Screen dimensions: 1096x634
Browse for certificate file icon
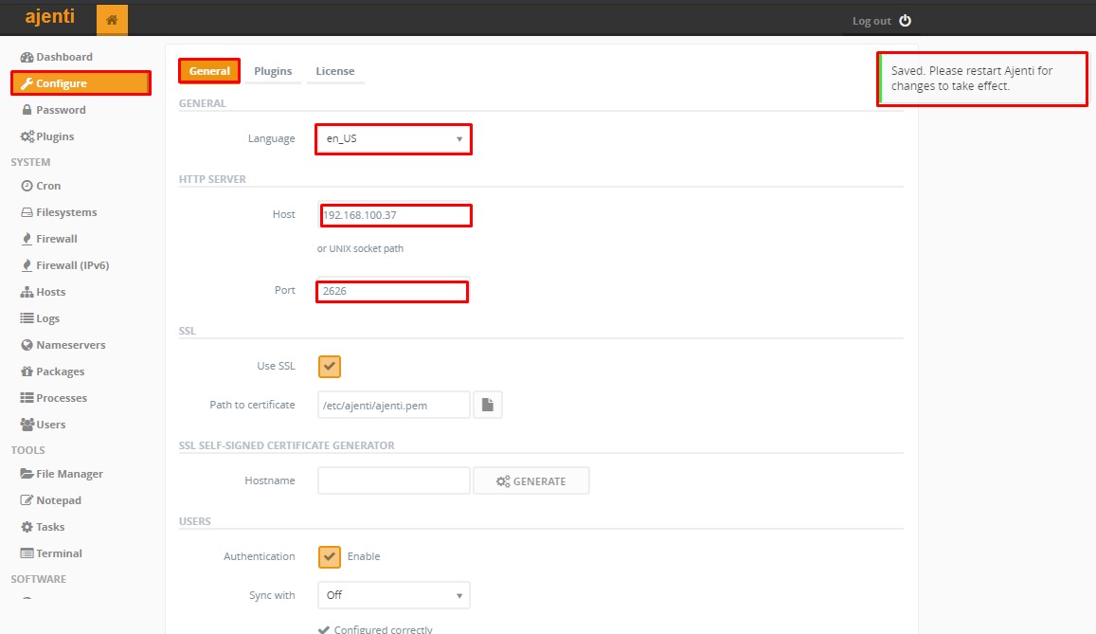(488, 405)
